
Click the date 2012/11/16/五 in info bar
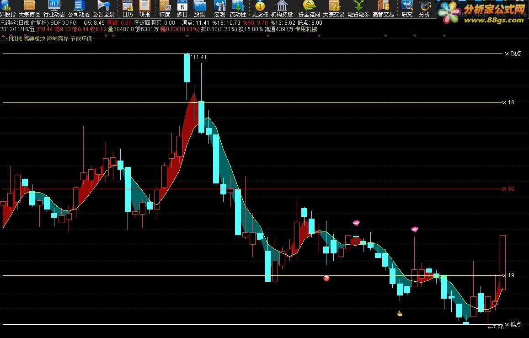pyautogui.click(x=17, y=29)
